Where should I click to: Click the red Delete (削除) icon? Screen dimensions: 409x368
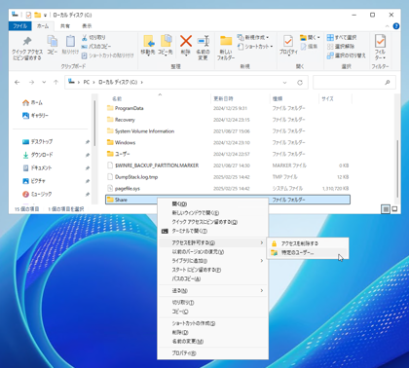186,41
